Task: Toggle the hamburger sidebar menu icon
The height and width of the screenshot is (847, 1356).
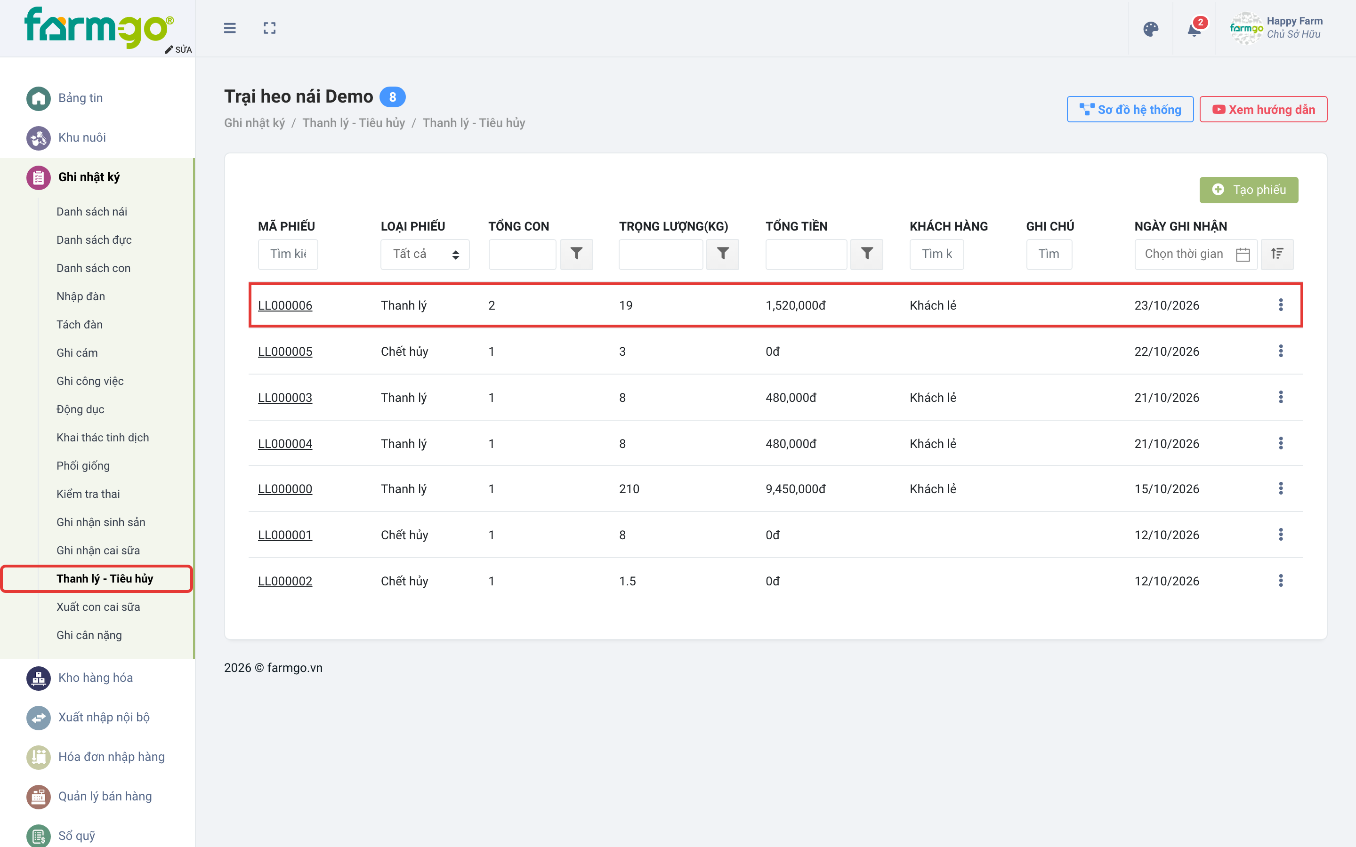Action: pyautogui.click(x=230, y=28)
